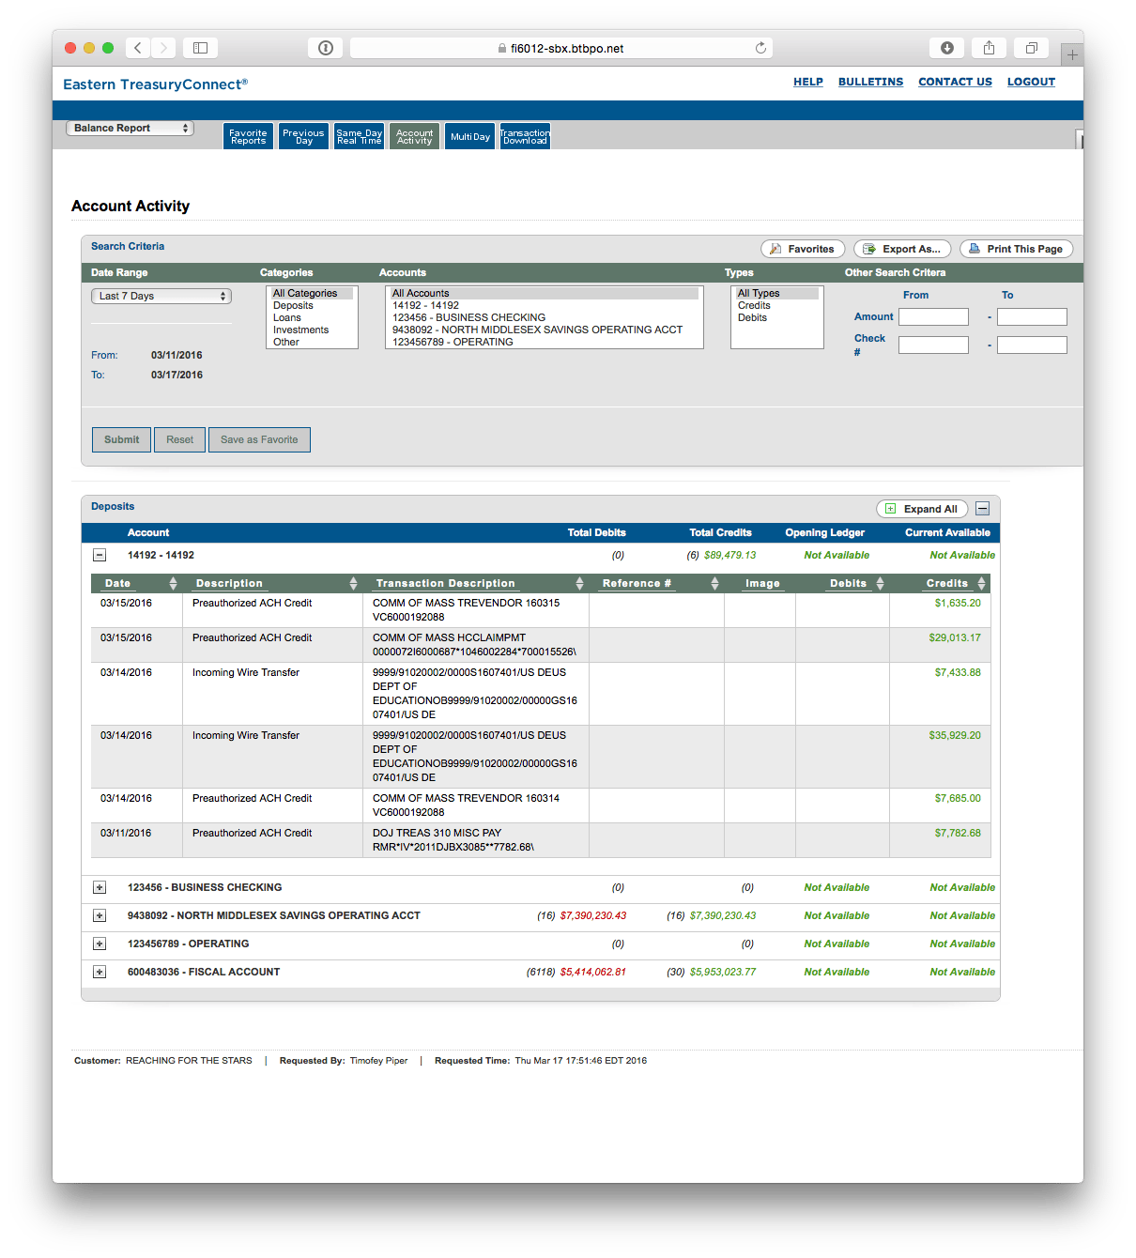Click the Export As... button
This screenshot has height=1258, width=1136.
coord(902,249)
